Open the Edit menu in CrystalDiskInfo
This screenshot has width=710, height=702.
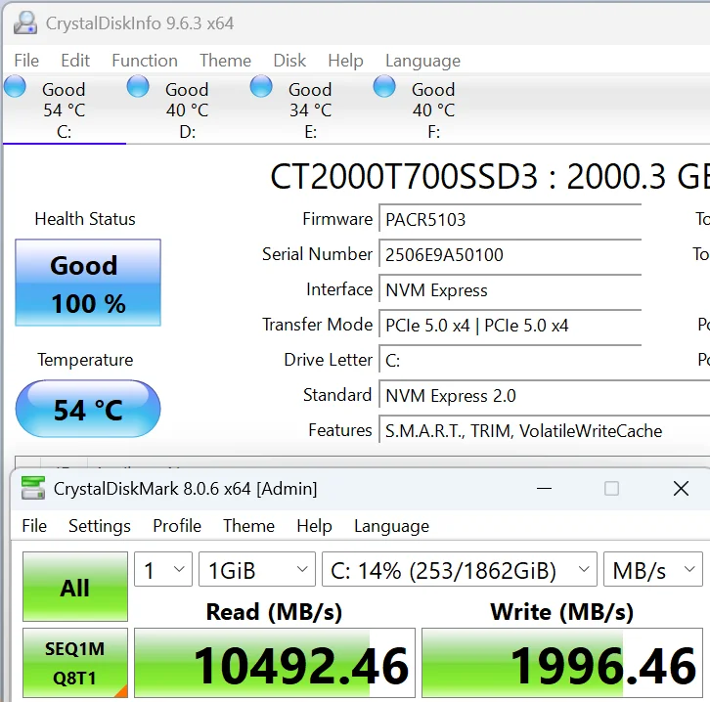tap(75, 61)
